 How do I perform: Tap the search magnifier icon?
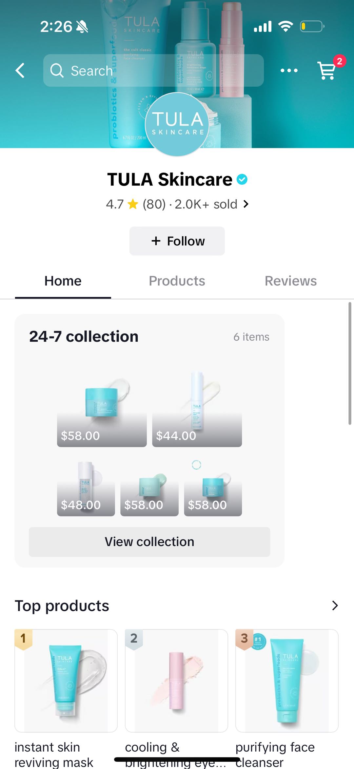(57, 70)
